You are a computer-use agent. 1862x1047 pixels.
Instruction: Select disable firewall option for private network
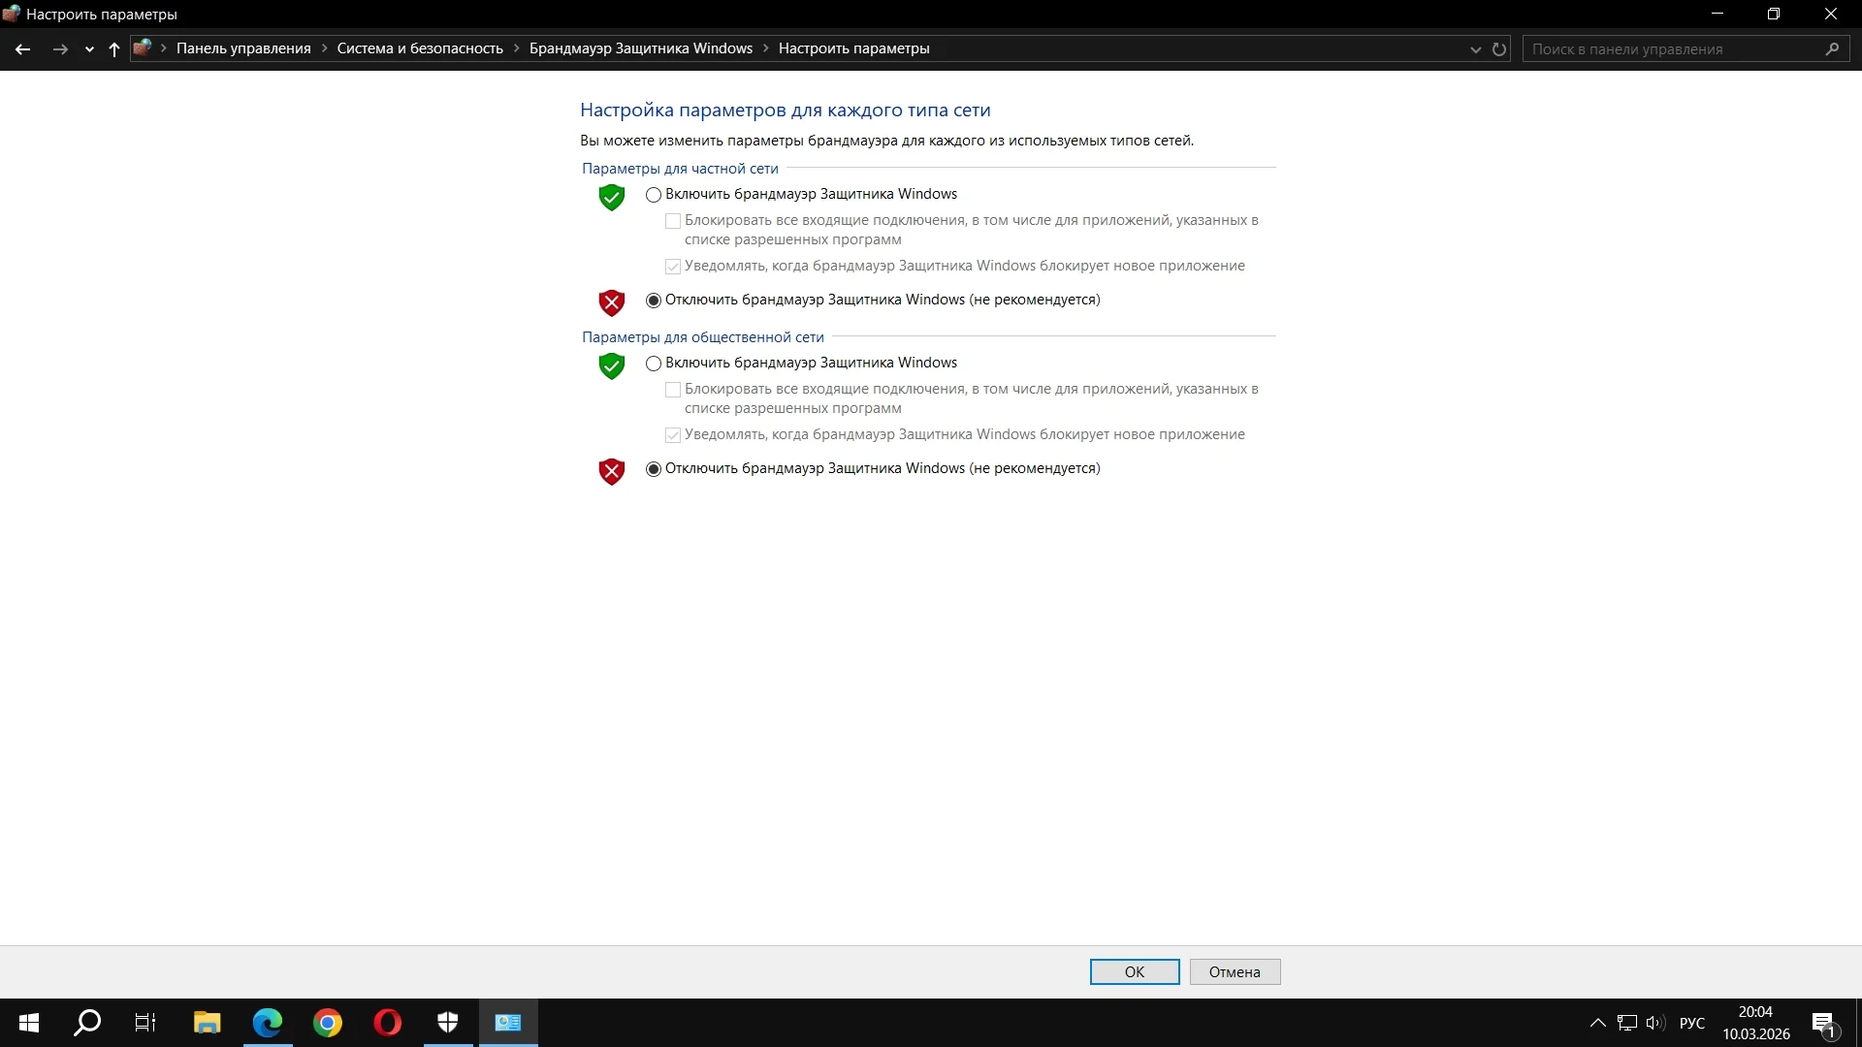pos(654,301)
